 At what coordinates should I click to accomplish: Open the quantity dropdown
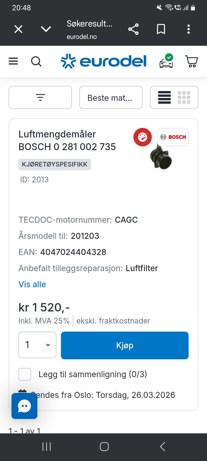(x=37, y=345)
